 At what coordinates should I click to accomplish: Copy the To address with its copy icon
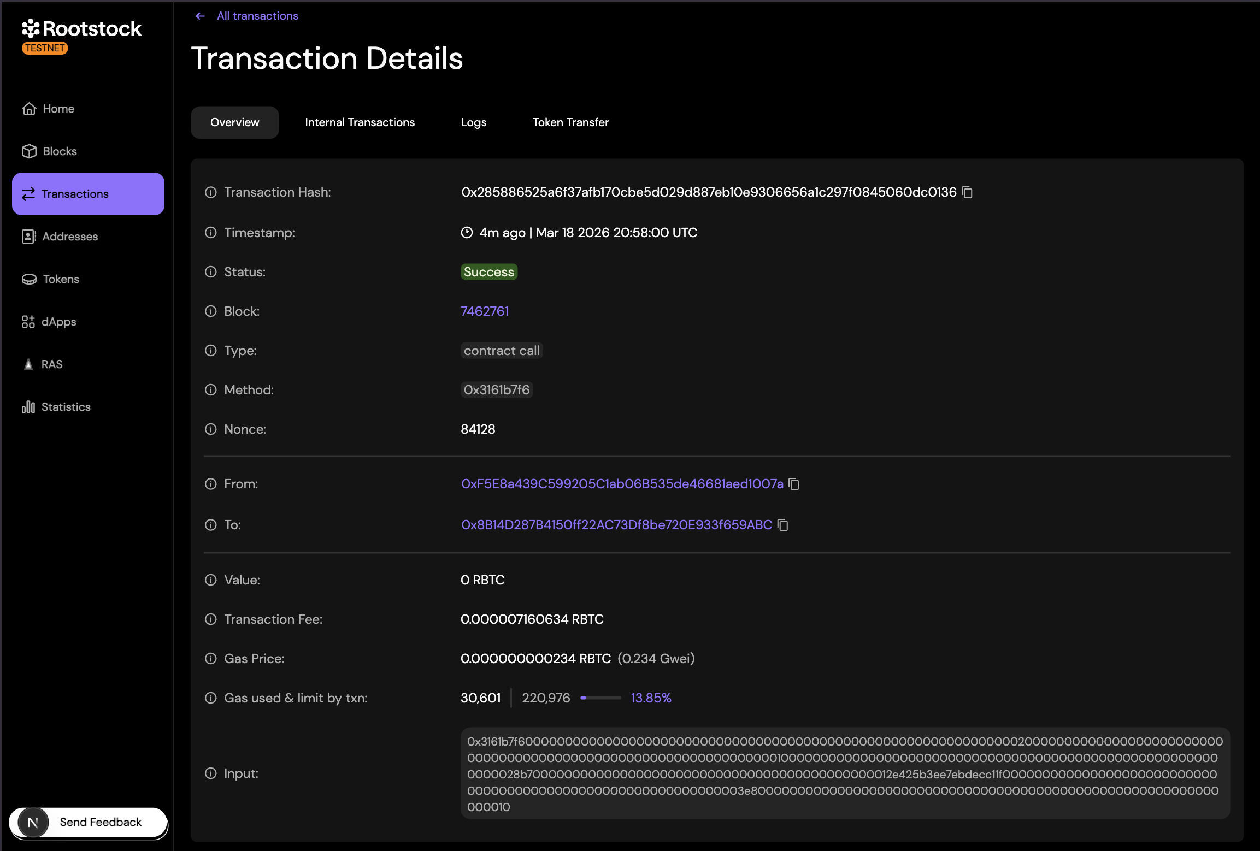pyautogui.click(x=782, y=525)
